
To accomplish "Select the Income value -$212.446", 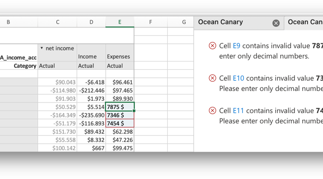I will (x=91, y=91).
